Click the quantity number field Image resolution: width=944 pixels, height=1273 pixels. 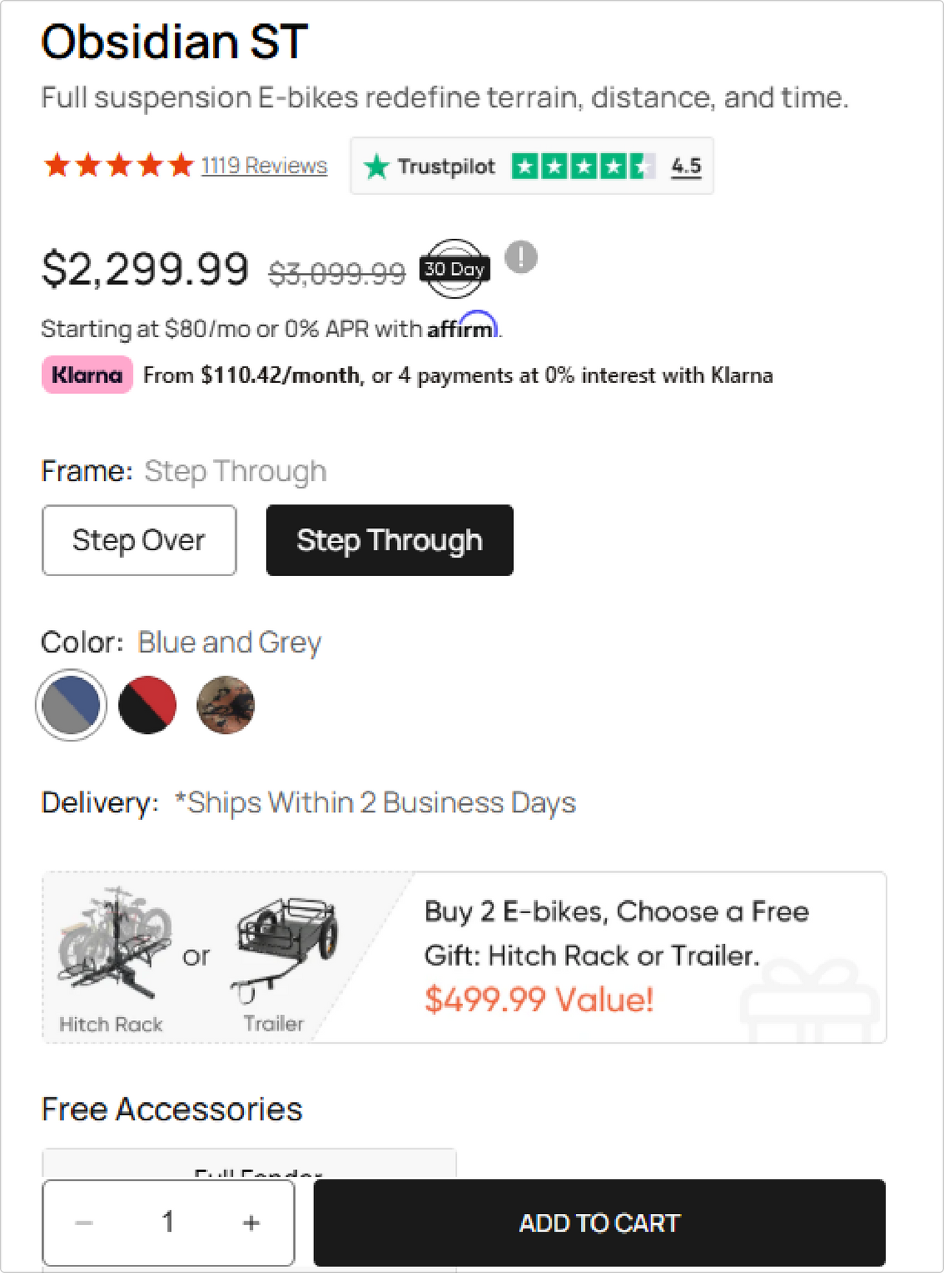(168, 1222)
